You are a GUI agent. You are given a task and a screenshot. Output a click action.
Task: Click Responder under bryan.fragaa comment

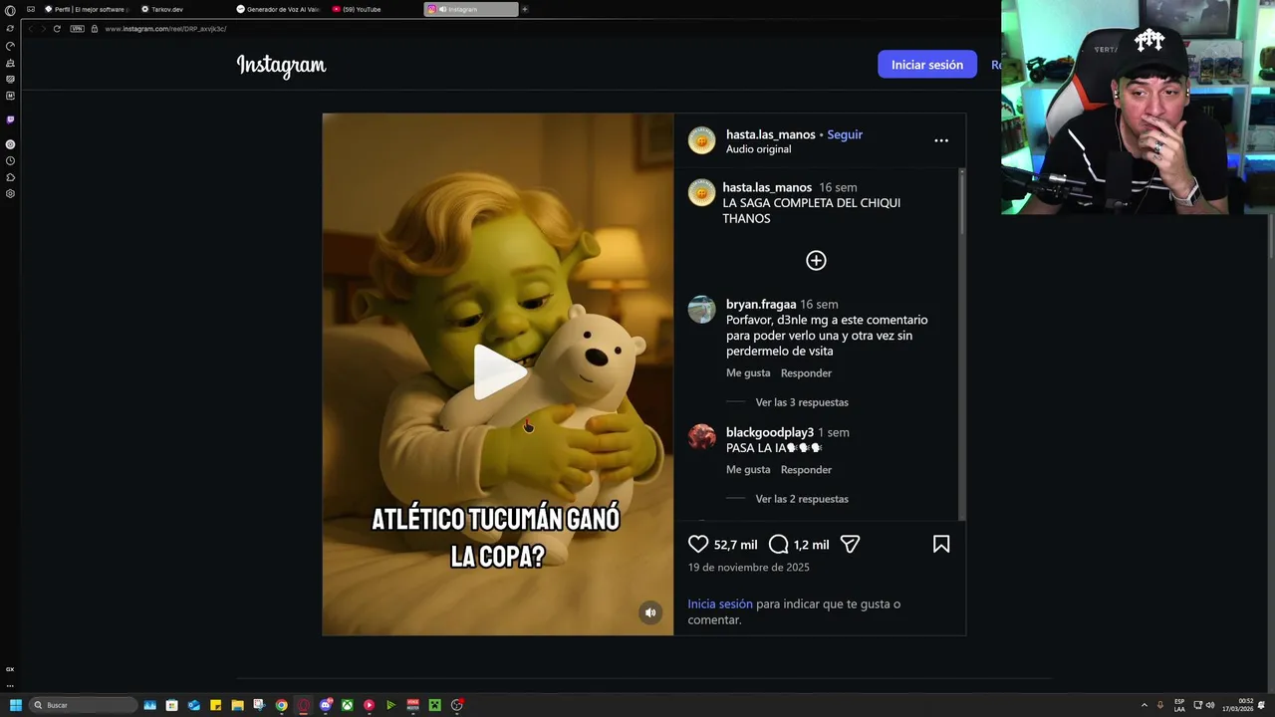806,372
